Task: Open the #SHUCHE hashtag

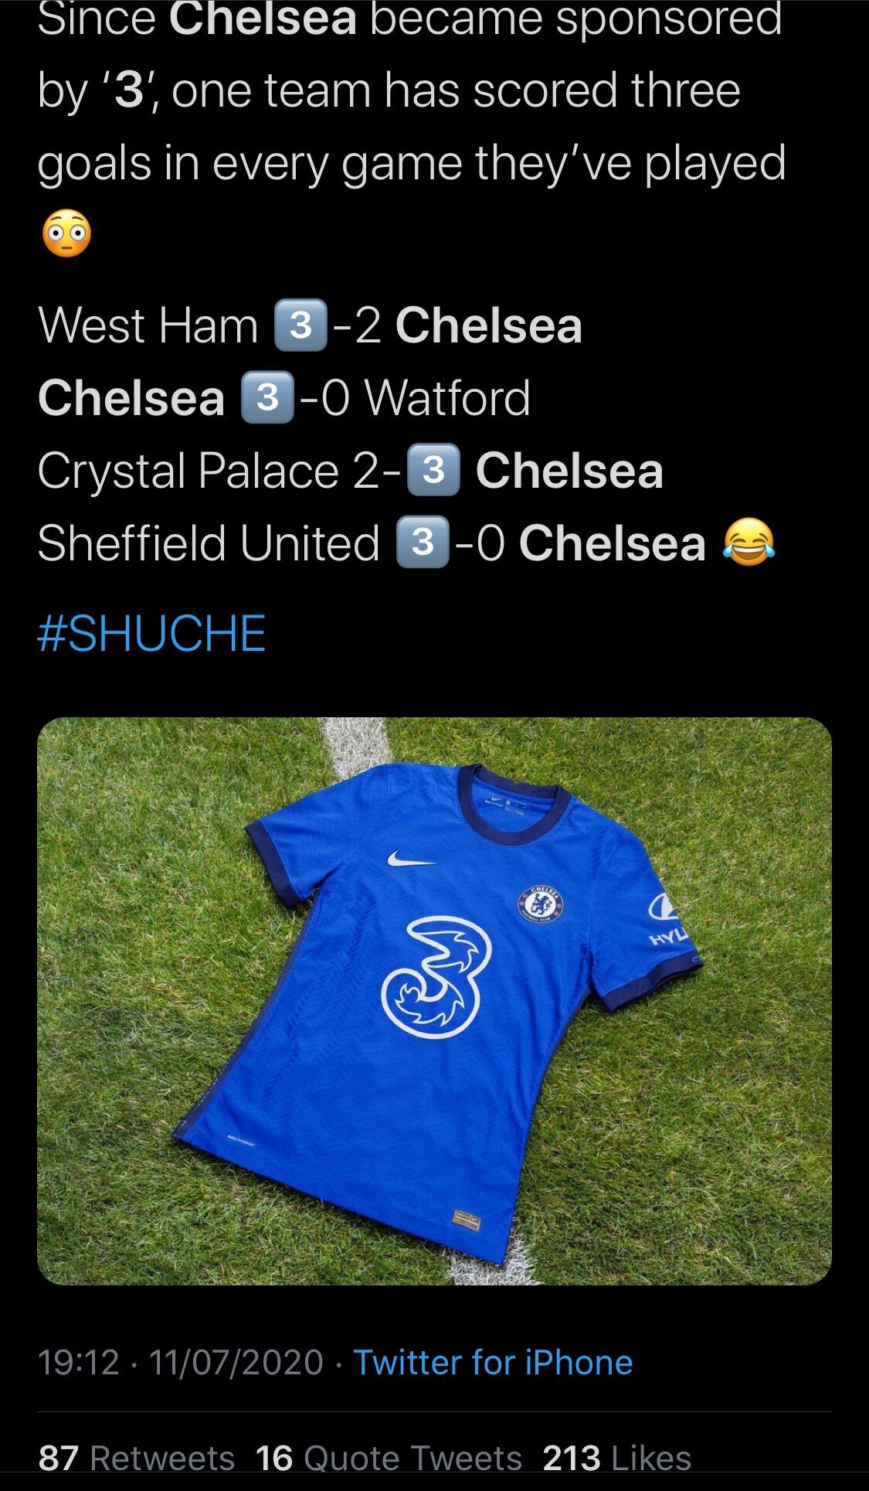Action: point(151,634)
